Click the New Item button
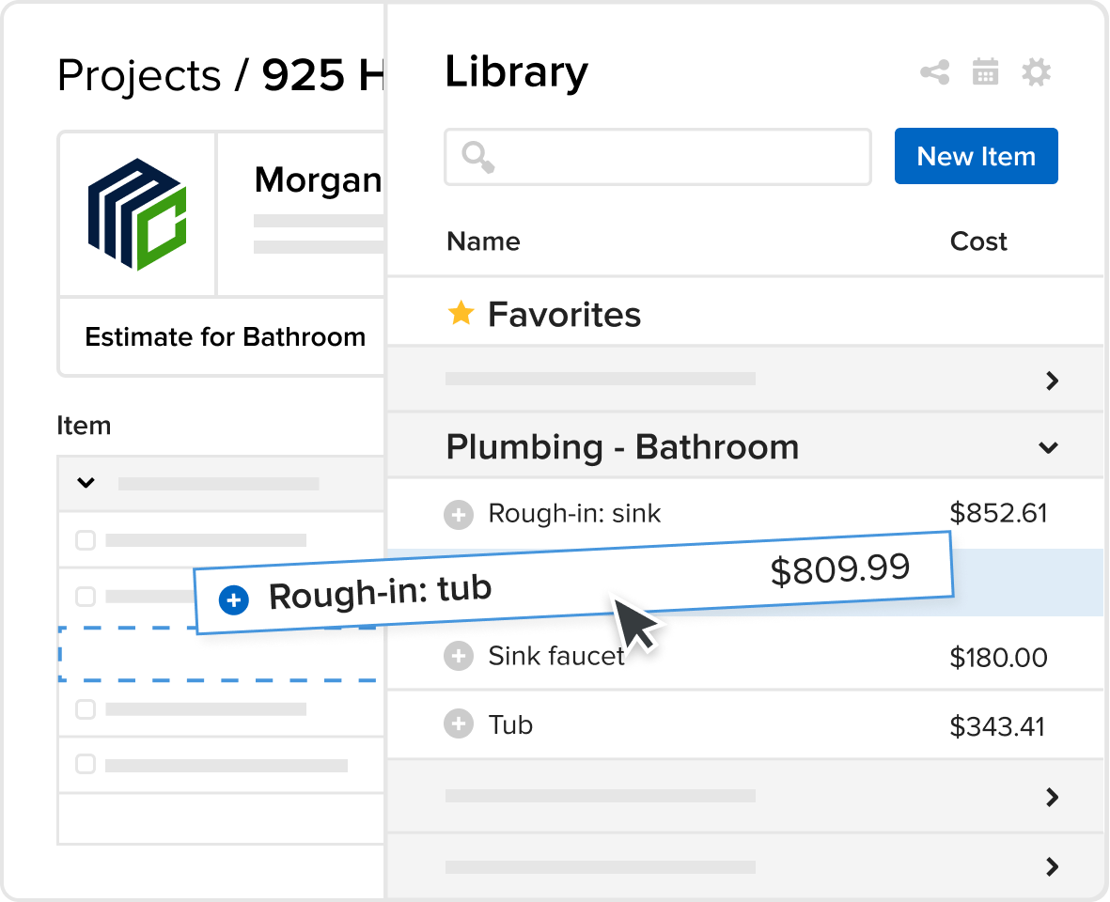The width and height of the screenshot is (1110, 902). 977,156
